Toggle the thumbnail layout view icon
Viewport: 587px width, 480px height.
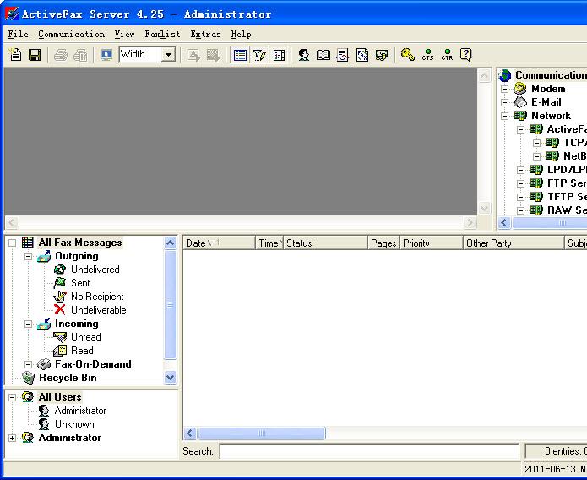[x=280, y=55]
